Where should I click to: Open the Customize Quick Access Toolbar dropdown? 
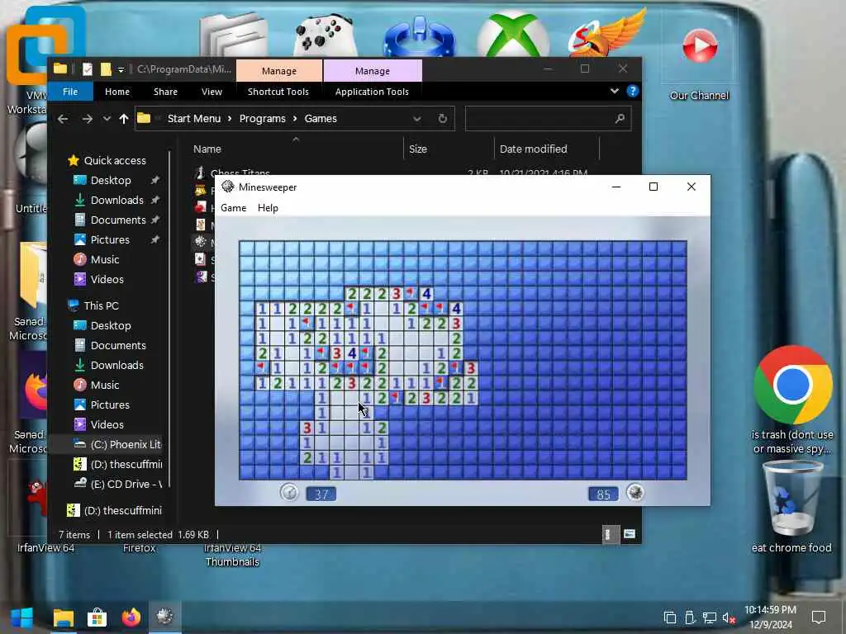point(121,69)
